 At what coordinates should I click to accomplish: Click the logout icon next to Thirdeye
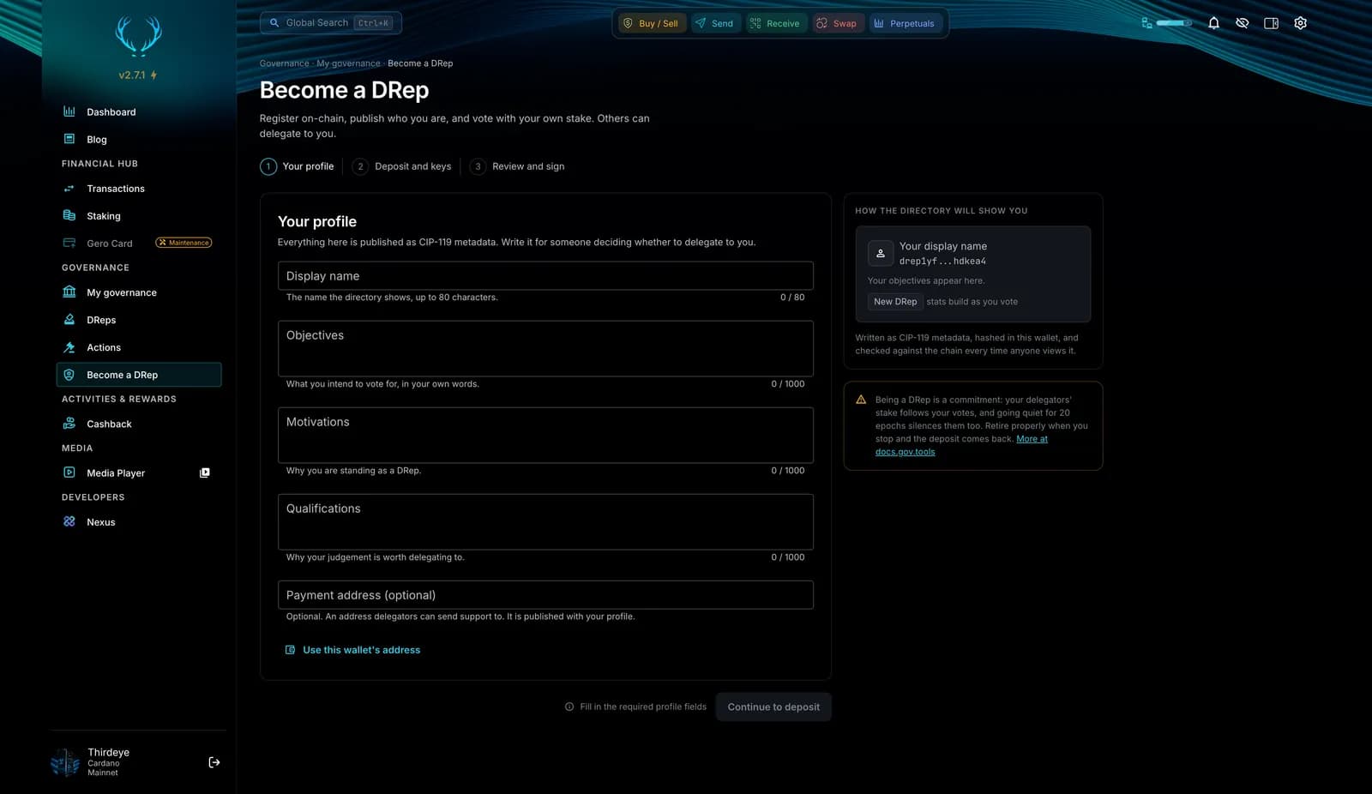214,762
